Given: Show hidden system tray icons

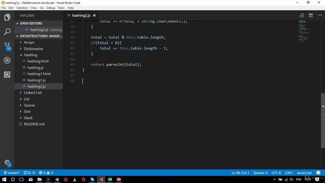Looking at the screenshot, I should coord(274,179).
